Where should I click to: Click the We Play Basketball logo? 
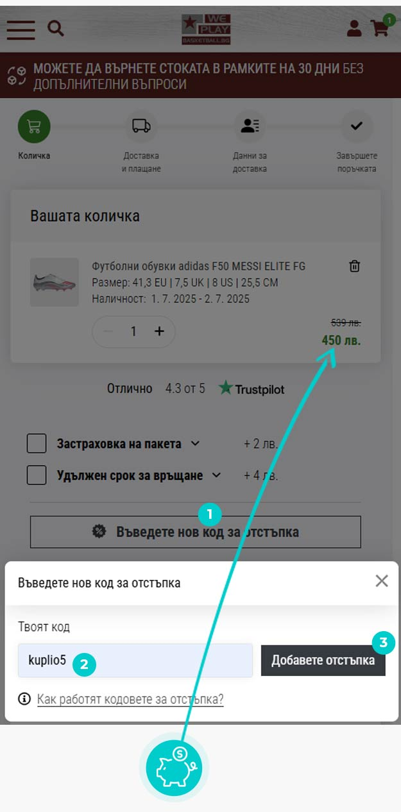[x=205, y=30]
